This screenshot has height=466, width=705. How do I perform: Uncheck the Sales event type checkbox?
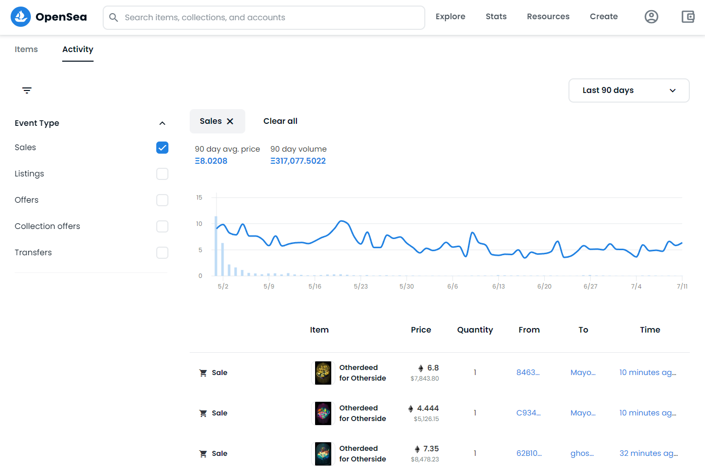tap(162, 148)
